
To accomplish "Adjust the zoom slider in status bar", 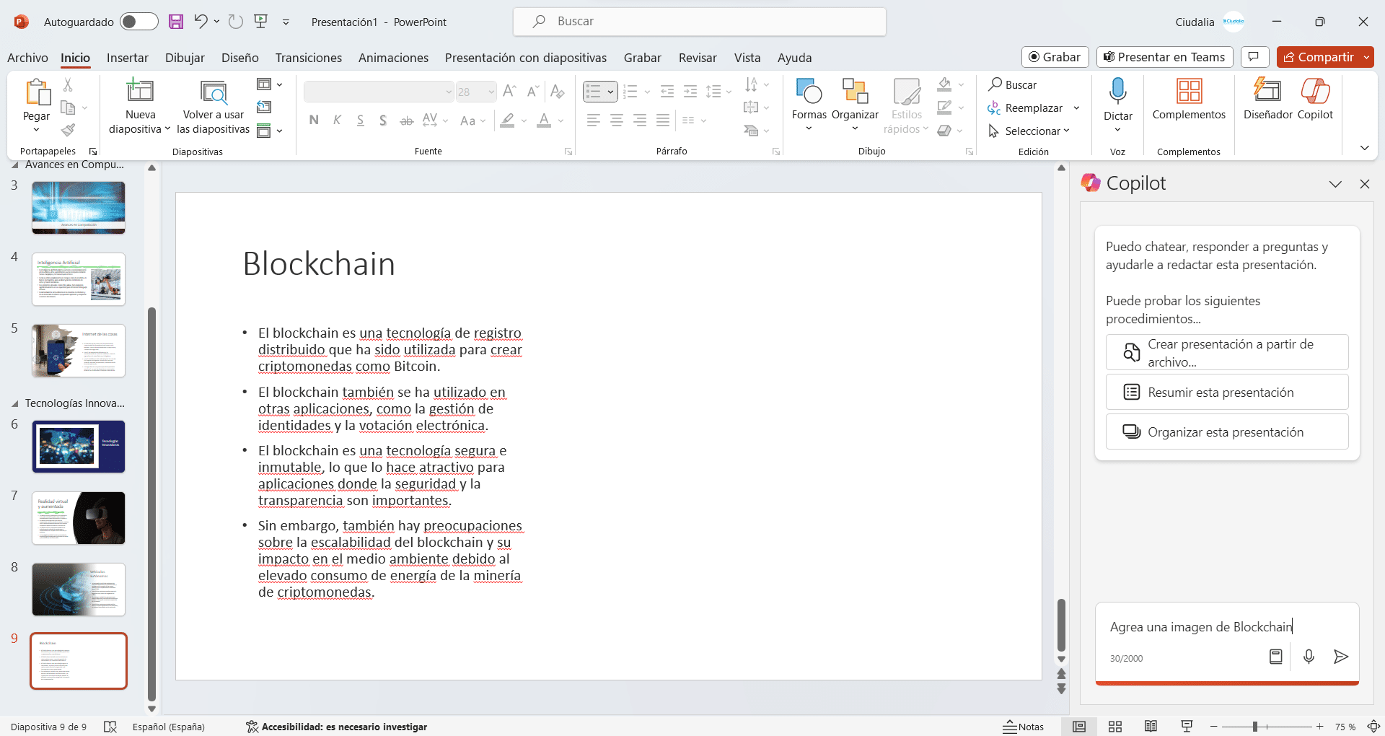I will click(1255, 727).
